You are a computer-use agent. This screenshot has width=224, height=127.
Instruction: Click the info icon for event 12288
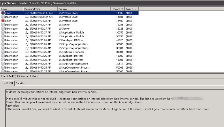[3, 25]
